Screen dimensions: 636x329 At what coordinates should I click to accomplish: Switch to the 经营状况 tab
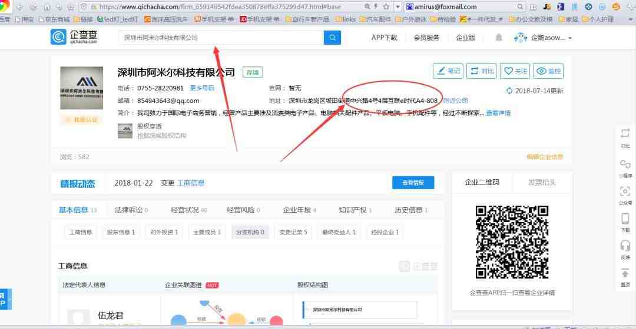pyautogui.click(x=189, y=210)
